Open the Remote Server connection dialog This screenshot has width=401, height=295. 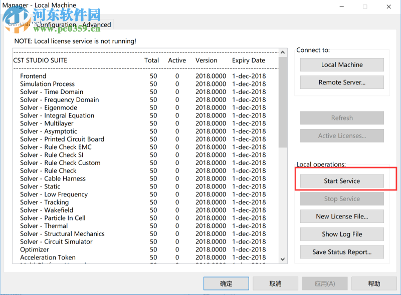(341, 82)
